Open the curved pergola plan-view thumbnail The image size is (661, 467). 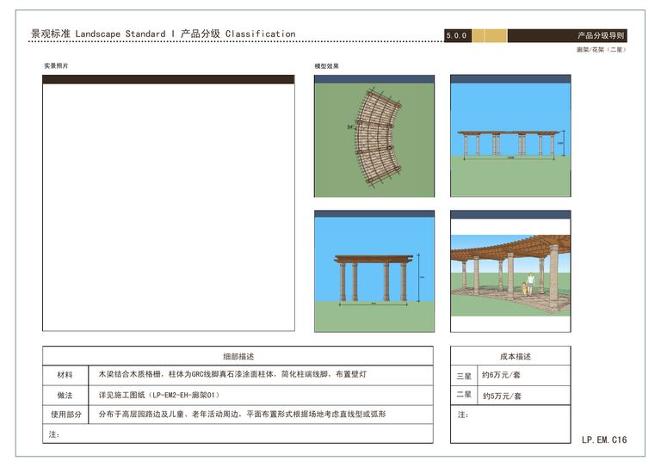374,136
